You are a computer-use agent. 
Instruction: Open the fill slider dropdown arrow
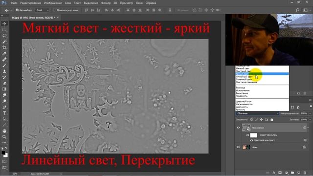pos(310,120)
